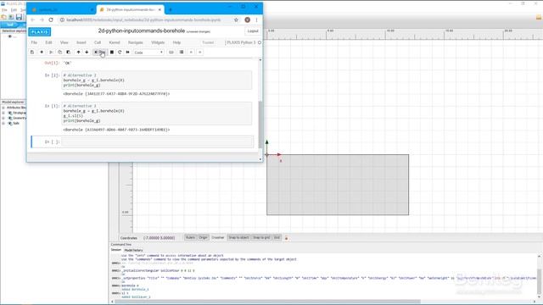Screen dimensions: 543x305
Task: Open browser three-dot menu
Action: point(256,20)
